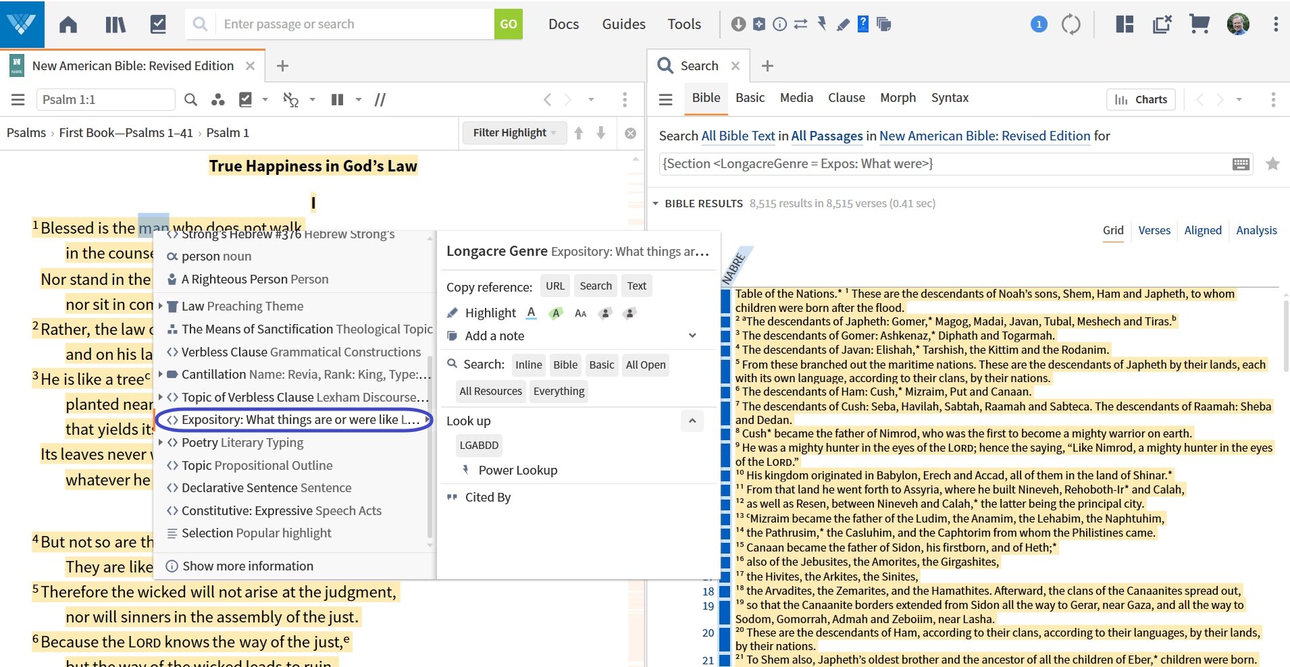Open the Docs menu
This screenshot has width=1290, height=667.
click(563, 24)
